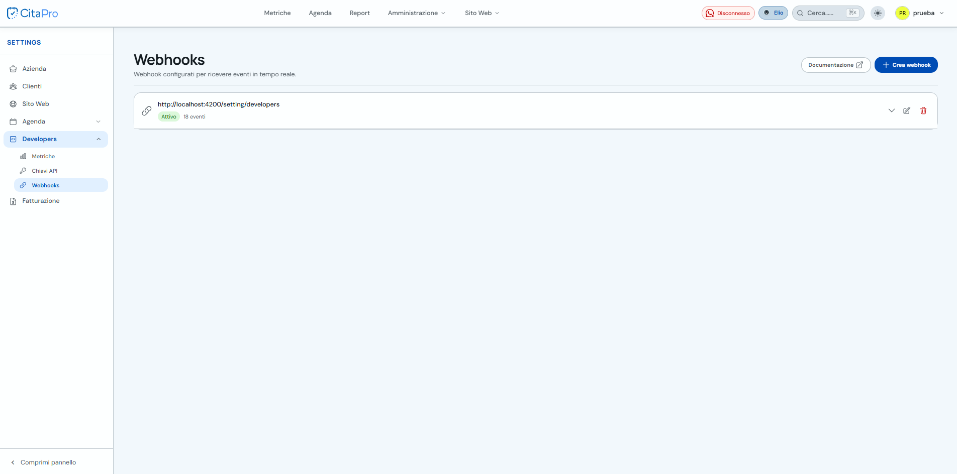Open the Elio assistant button
The height and width of the screenshot is (474, 957).
tap(773, 13)
